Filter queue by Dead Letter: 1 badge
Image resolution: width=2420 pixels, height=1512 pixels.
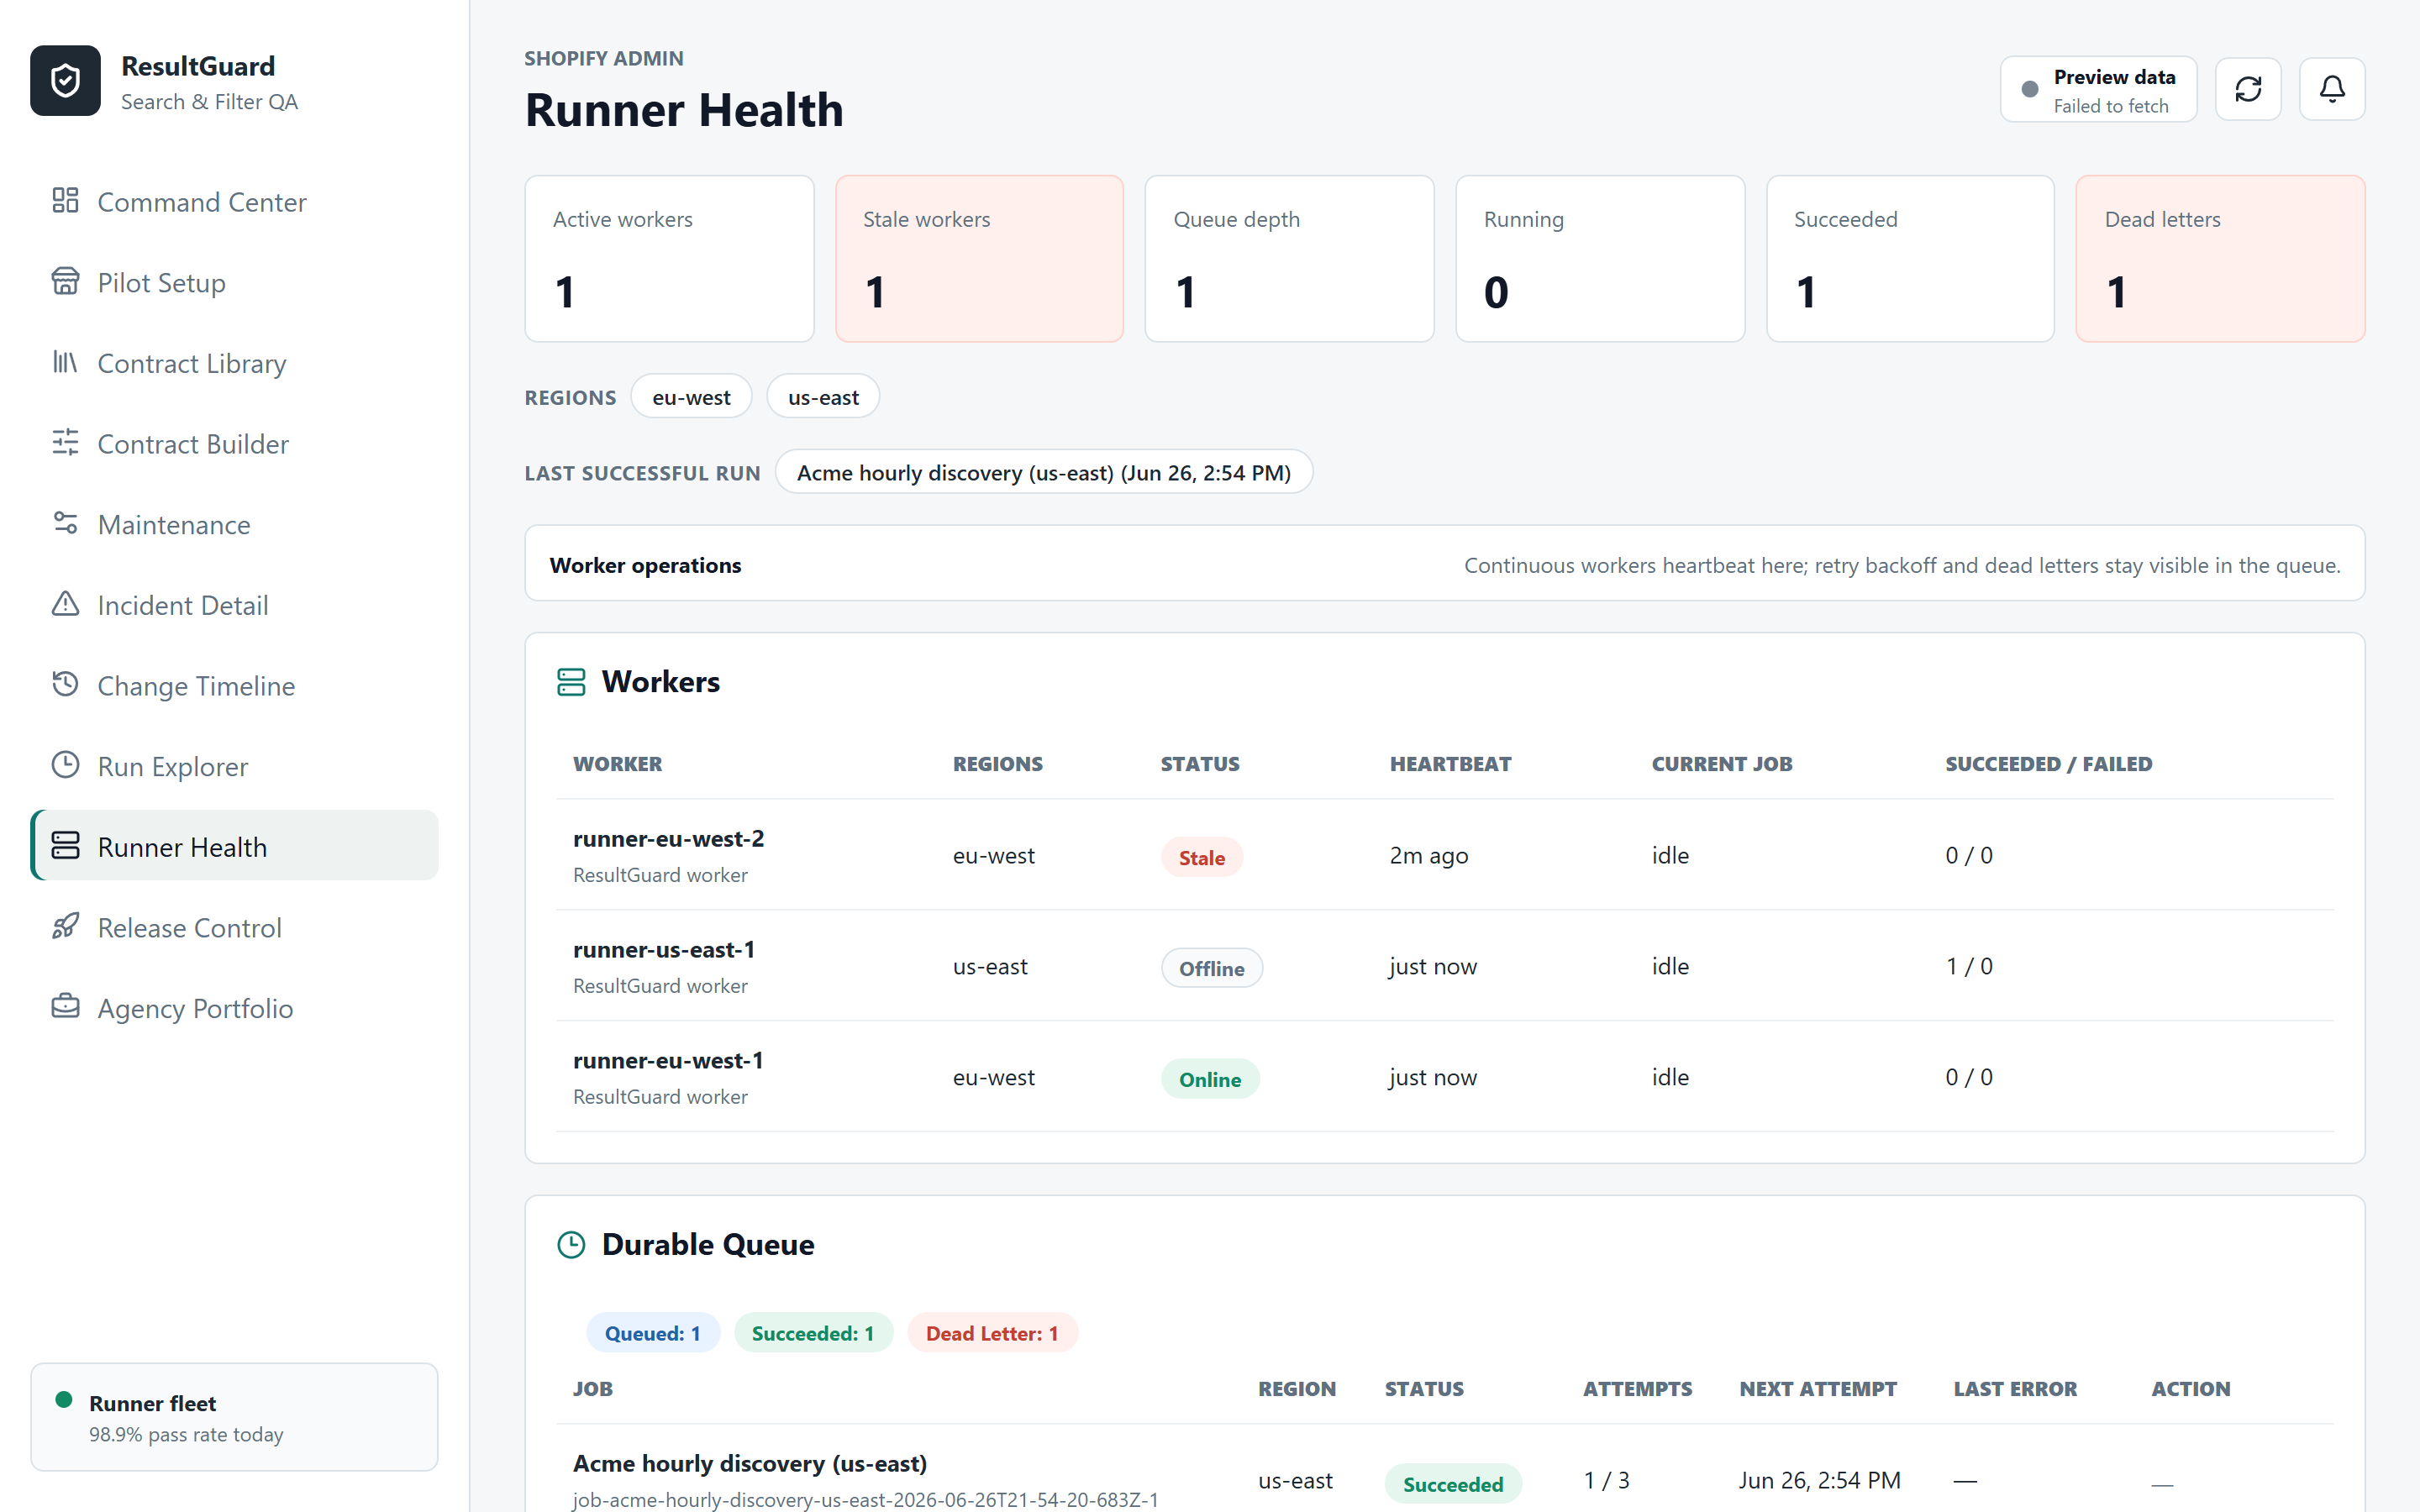tap(992, 1333)
